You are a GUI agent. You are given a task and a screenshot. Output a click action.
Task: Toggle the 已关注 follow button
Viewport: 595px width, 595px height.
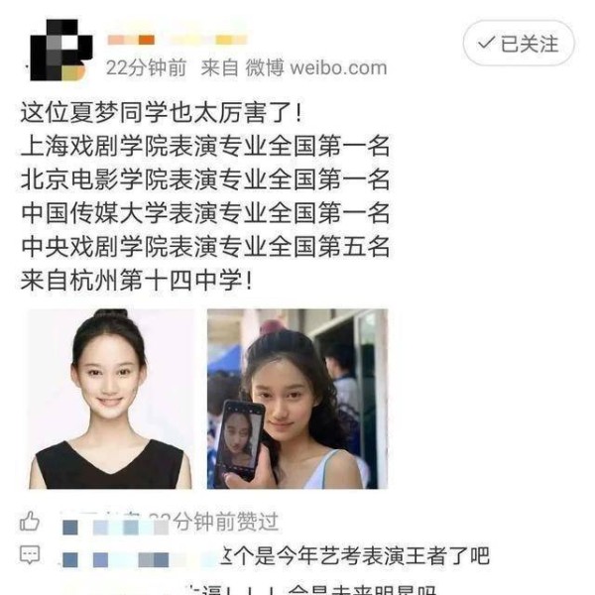click(x=519, y=44)
